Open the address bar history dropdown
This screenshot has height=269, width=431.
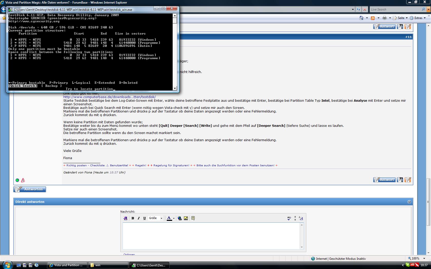[353, 9]
